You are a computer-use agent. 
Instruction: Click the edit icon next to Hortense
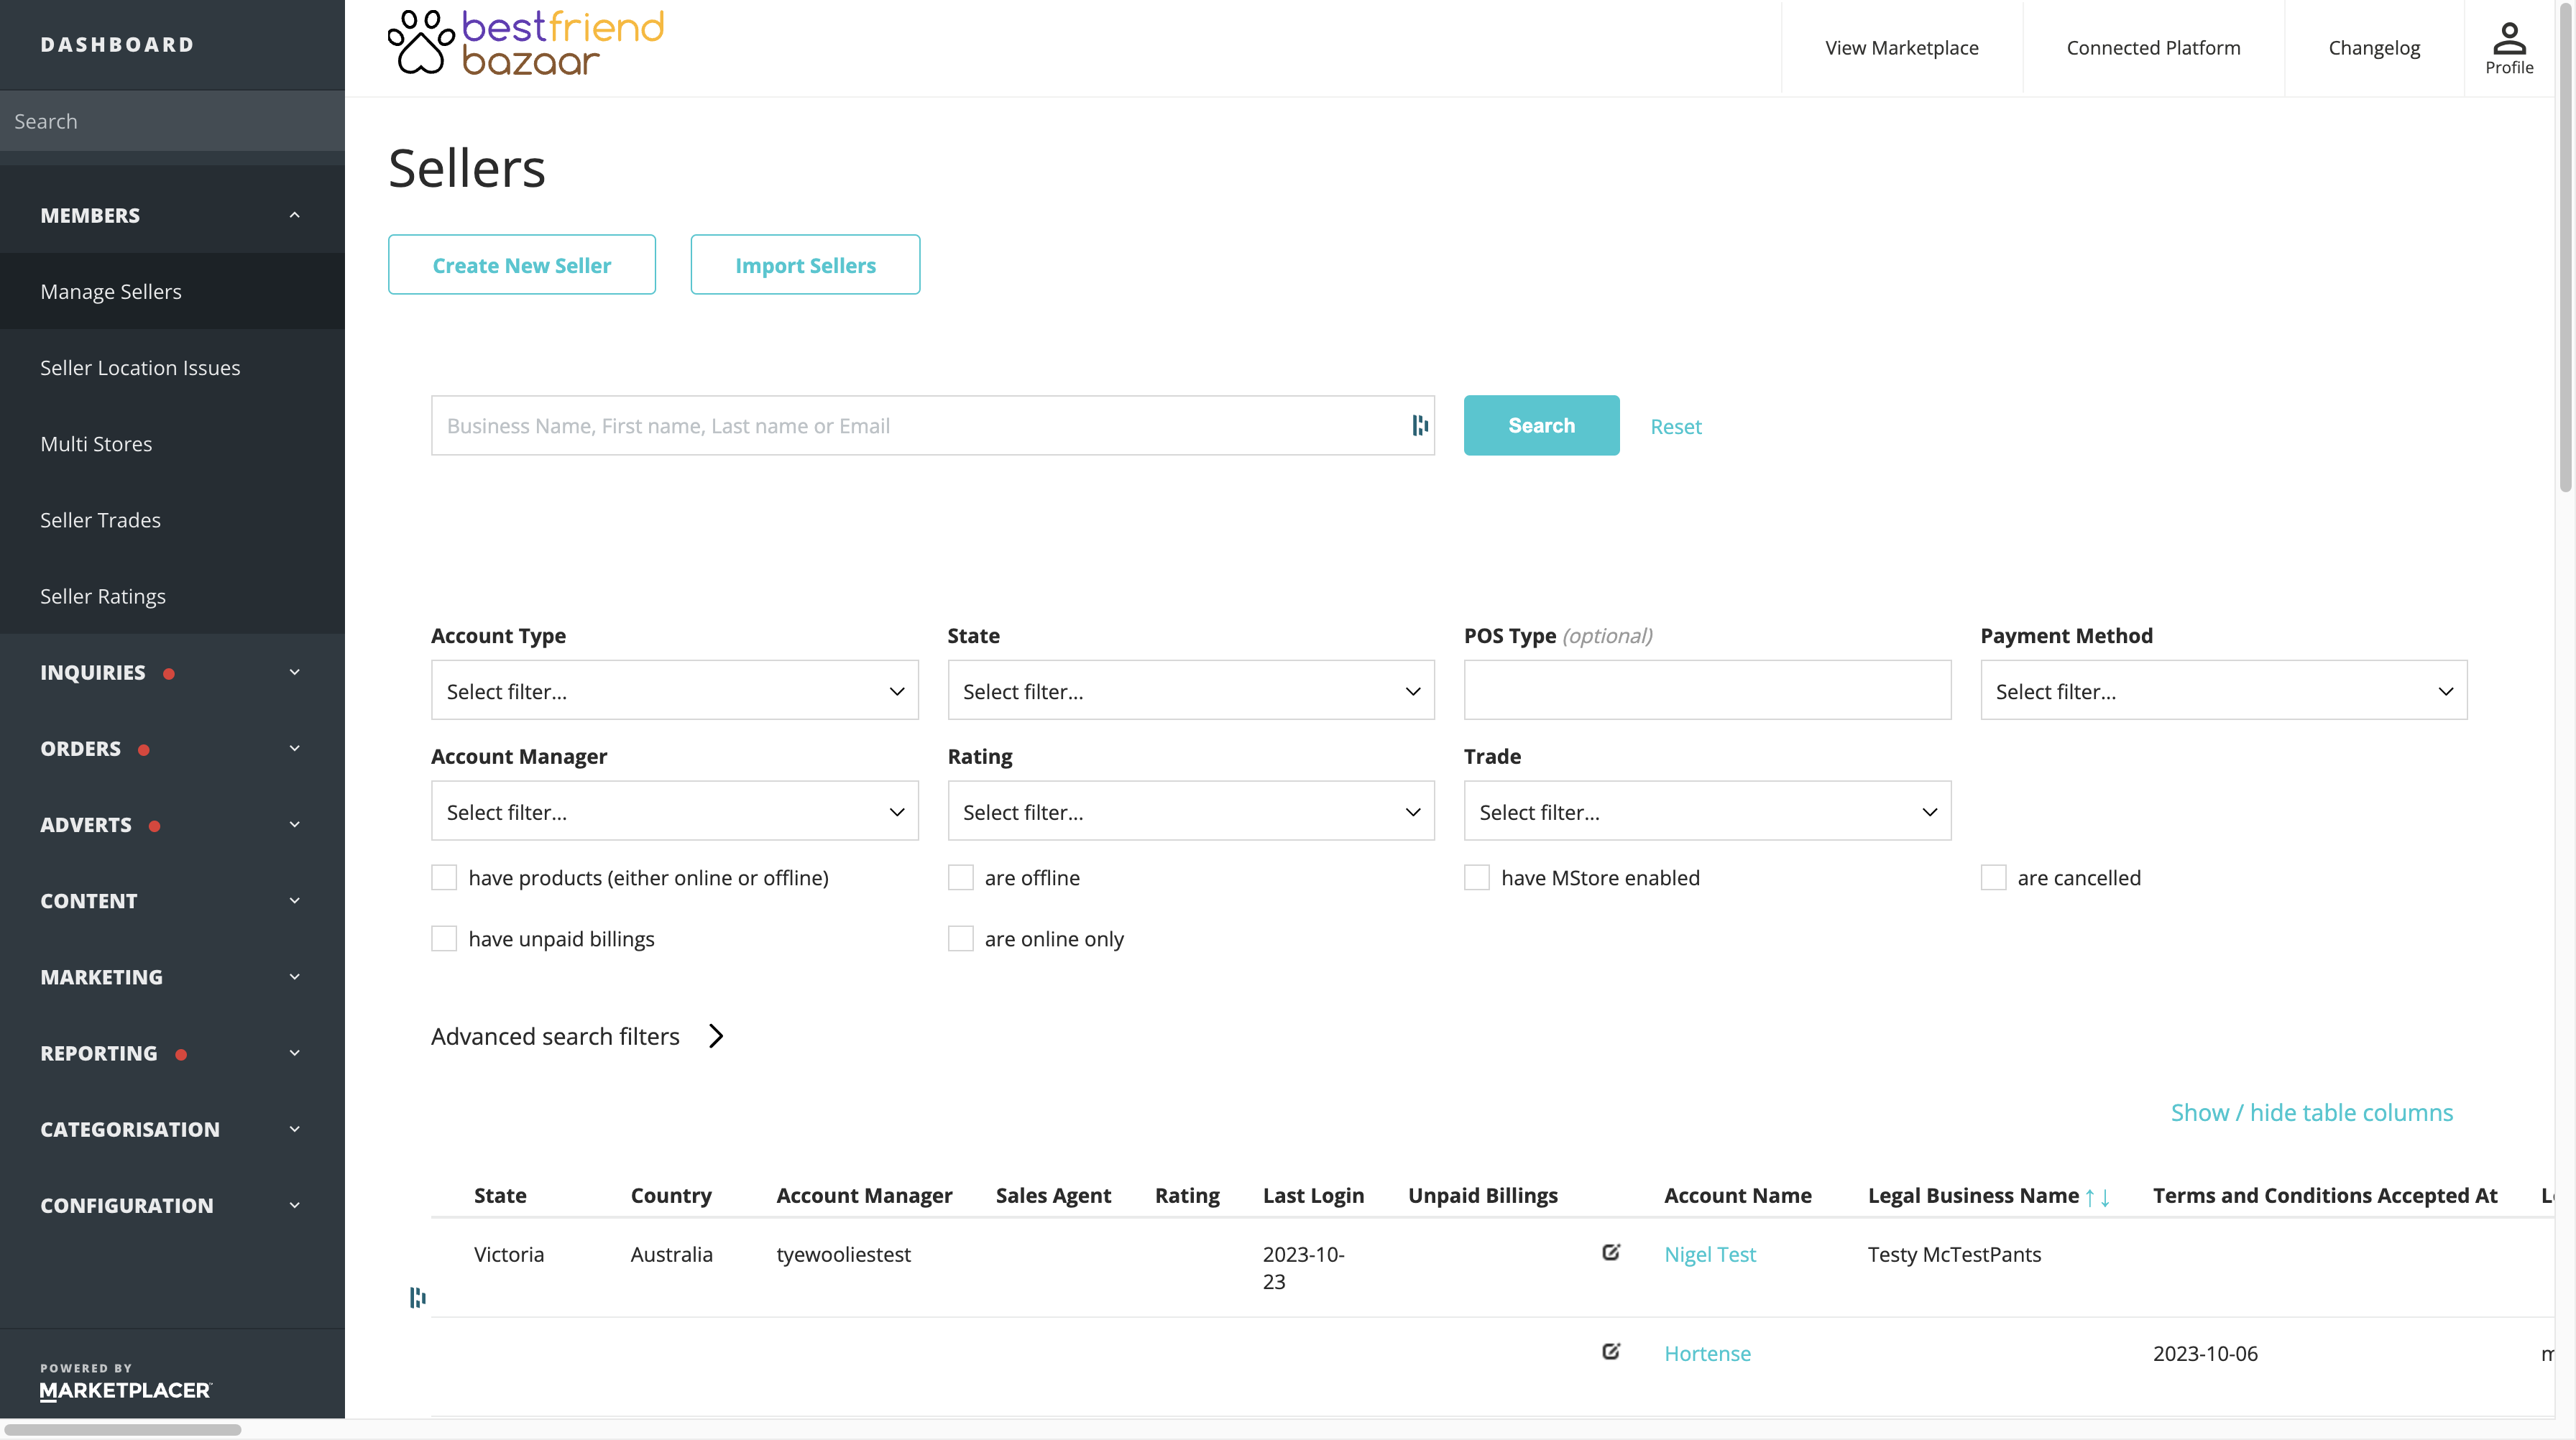click(x=1611, y=1352)
